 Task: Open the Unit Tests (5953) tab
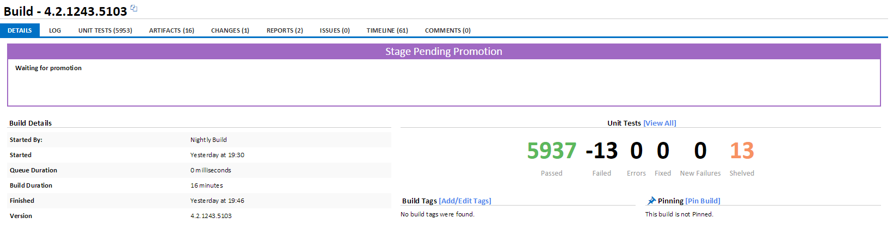(x=105, y=30)
